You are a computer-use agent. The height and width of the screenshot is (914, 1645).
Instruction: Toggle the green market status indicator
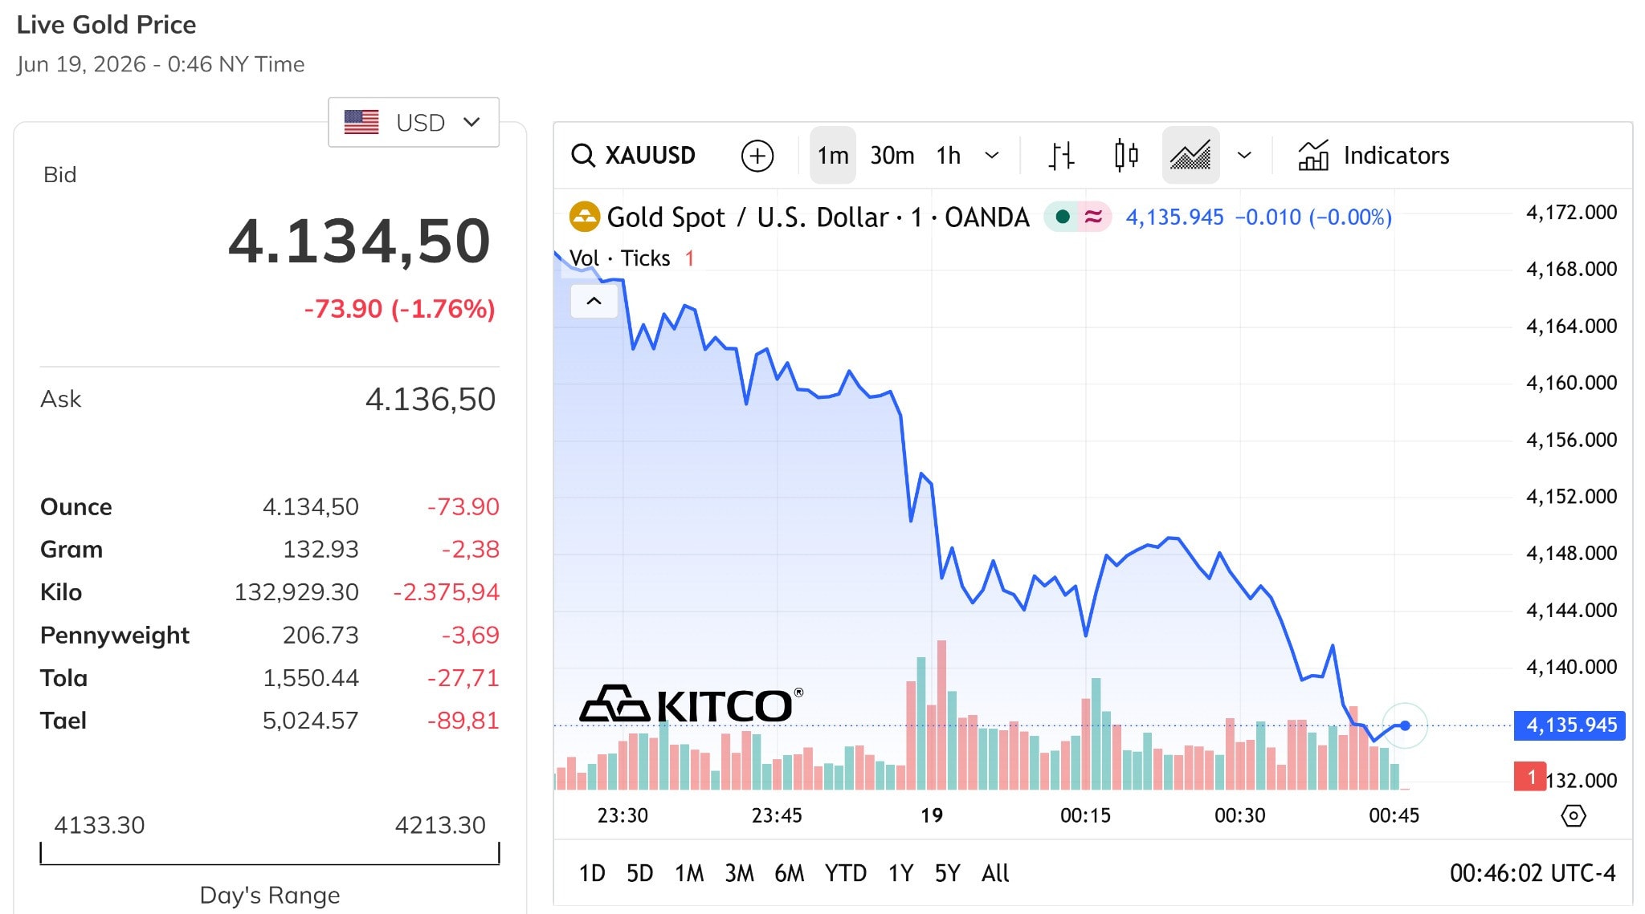1062,217
